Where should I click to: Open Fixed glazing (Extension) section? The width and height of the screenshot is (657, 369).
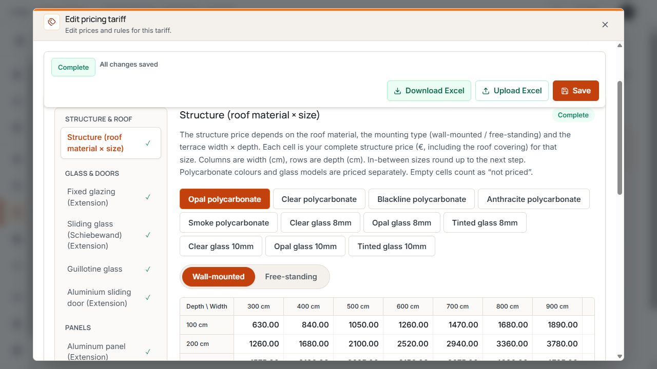pyautogui.click(x=111, y=197)
